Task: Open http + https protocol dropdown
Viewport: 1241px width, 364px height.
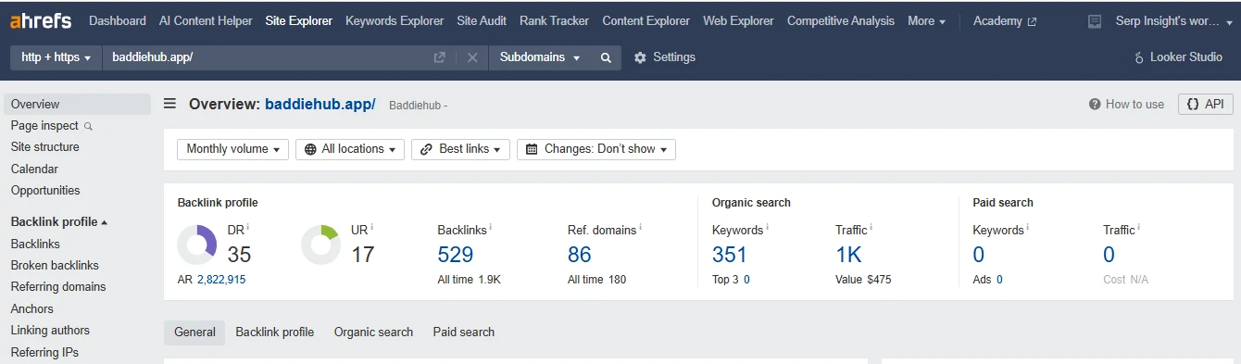Action: [x=56, y=57]
